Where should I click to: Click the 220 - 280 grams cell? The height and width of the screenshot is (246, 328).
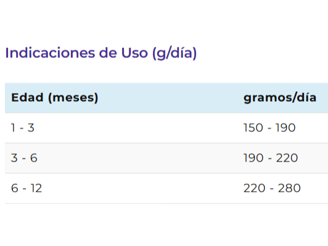point(272,188)
